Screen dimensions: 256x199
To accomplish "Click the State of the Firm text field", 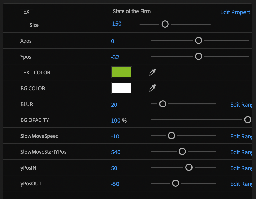I will [x=132, y=11].
